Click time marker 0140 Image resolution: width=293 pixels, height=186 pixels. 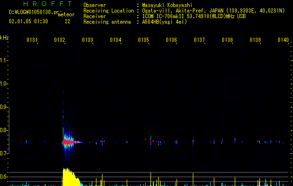click(283, 40)
